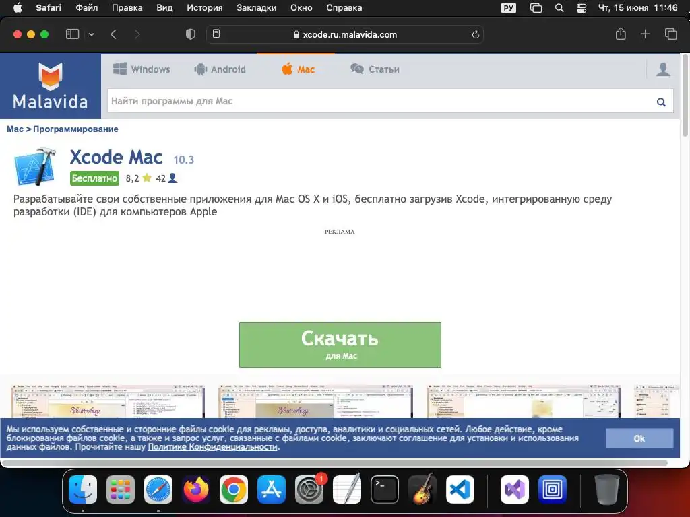Open the third Xcode screenshot thumbnail
This screenshot has width=690, height=517.
523,401
